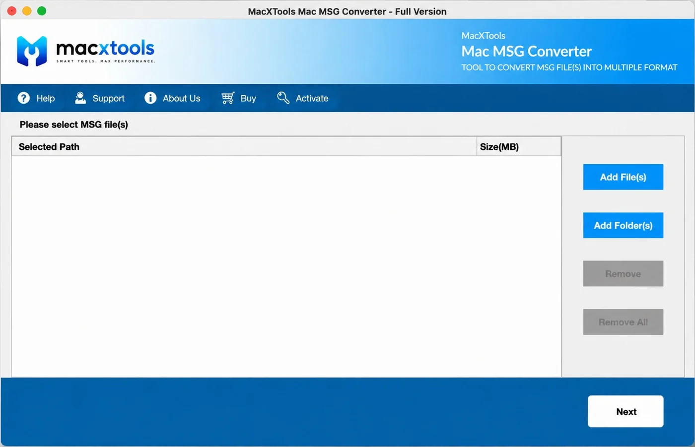Image resolution: width=695 pixels, height=447 pixels.
Task: Click the Add File(s) button
Action: coord(623,177)
